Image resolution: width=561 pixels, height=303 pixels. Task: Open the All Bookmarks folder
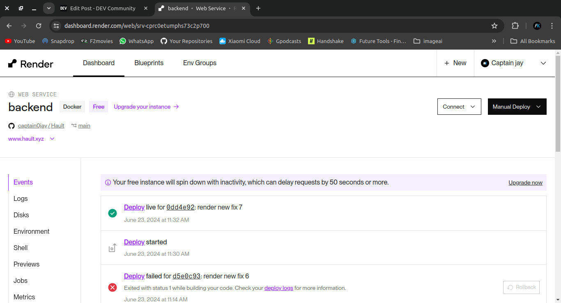533,41
